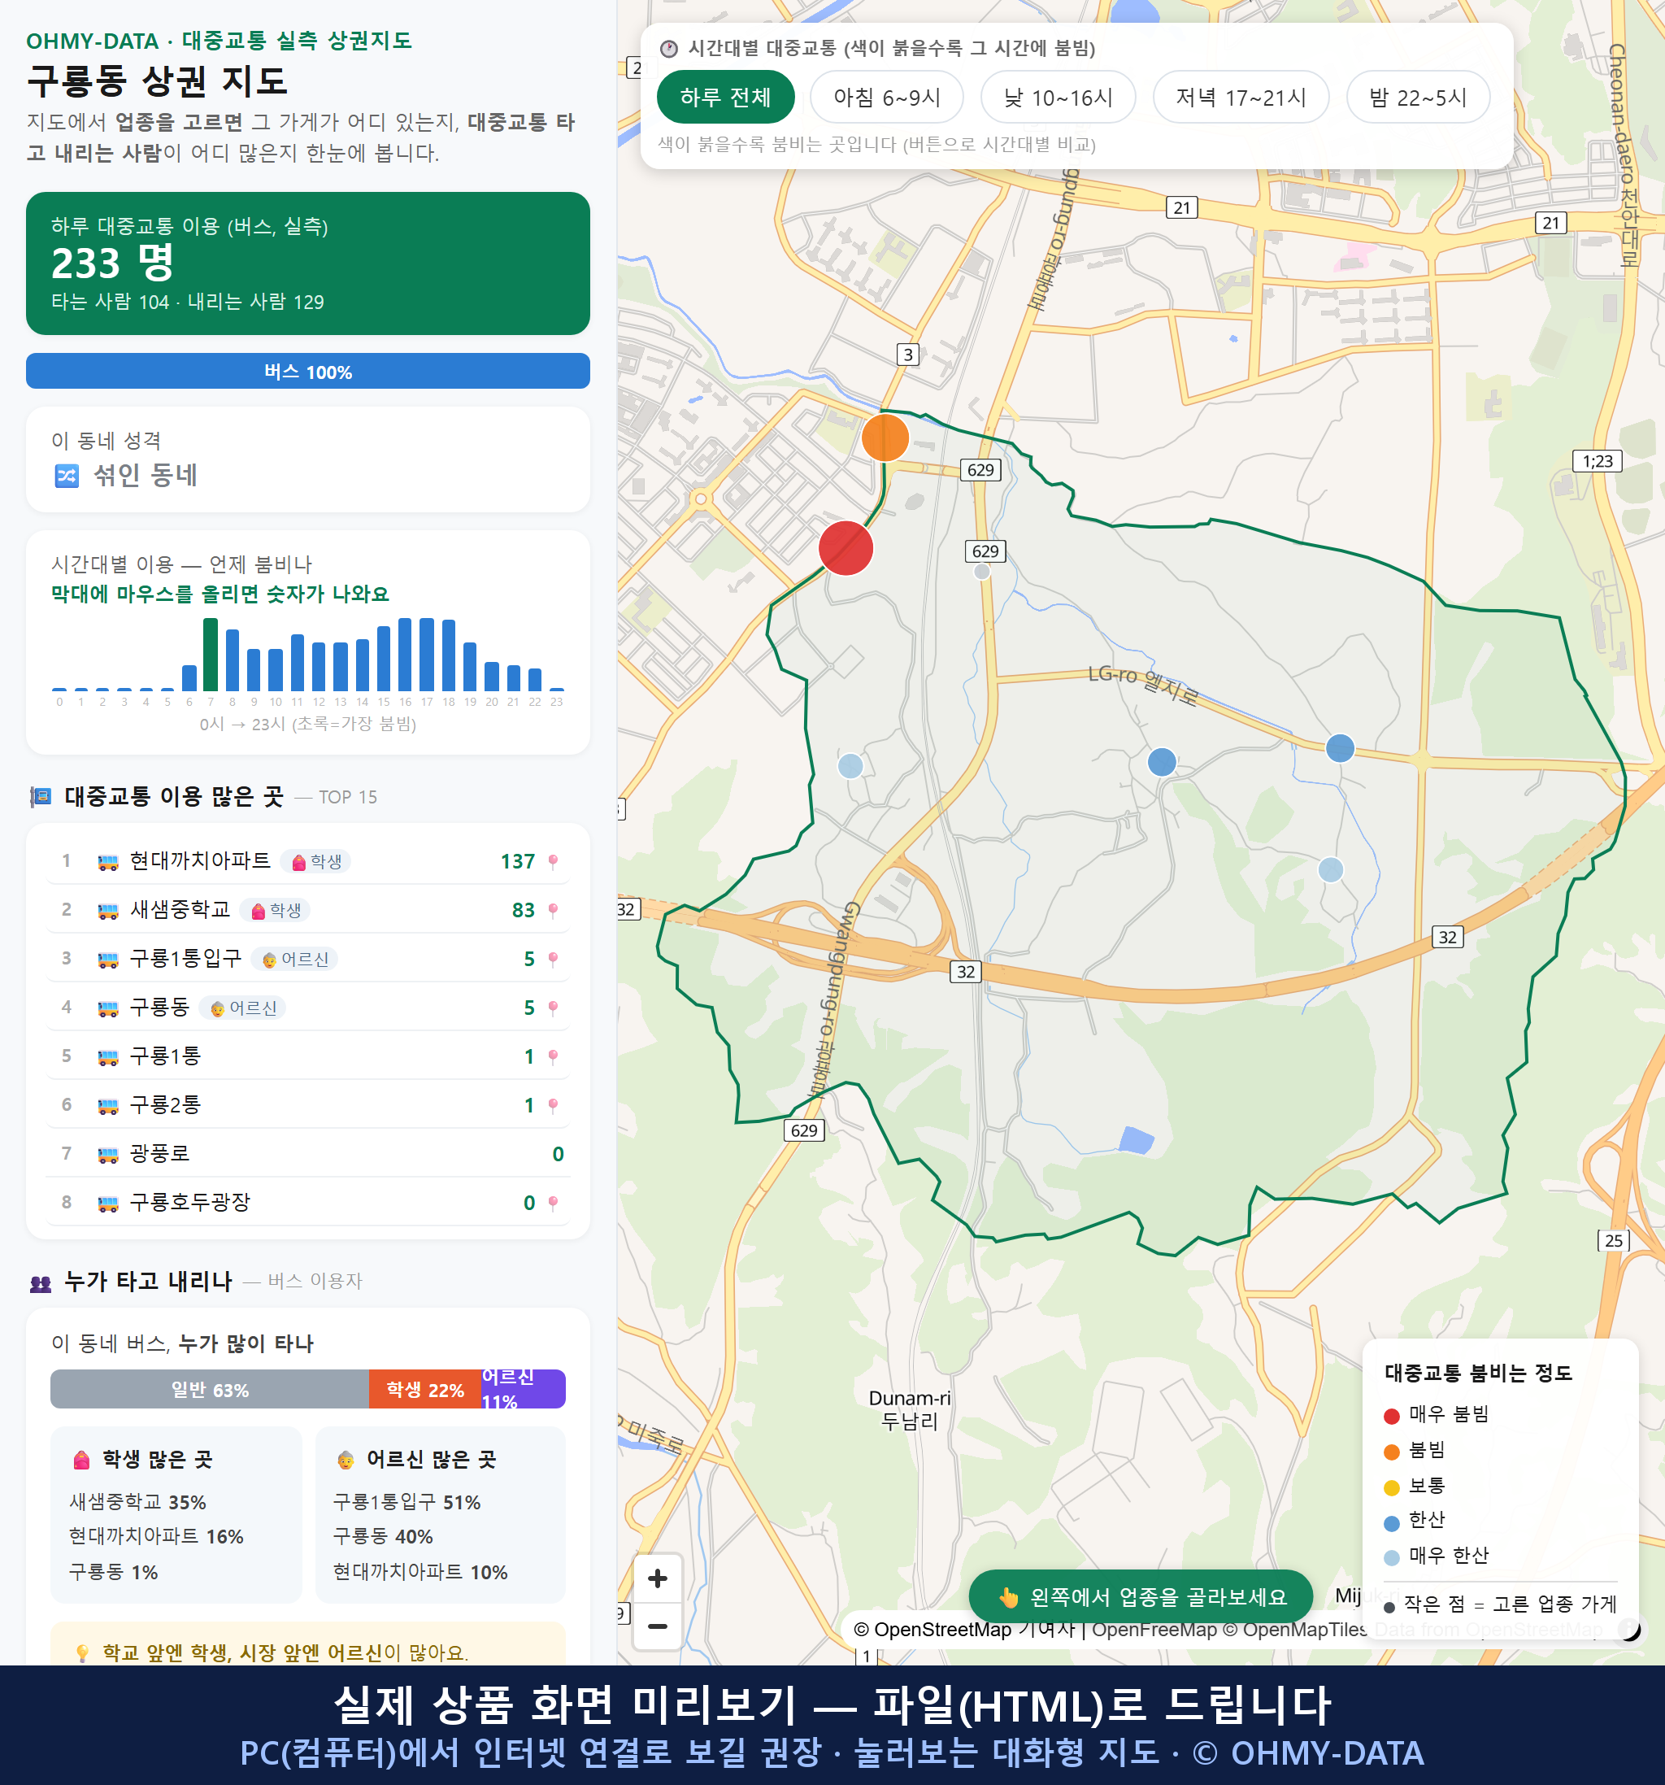
Task: Click the red very-busy bus stop marker
Action: (846, 548)
